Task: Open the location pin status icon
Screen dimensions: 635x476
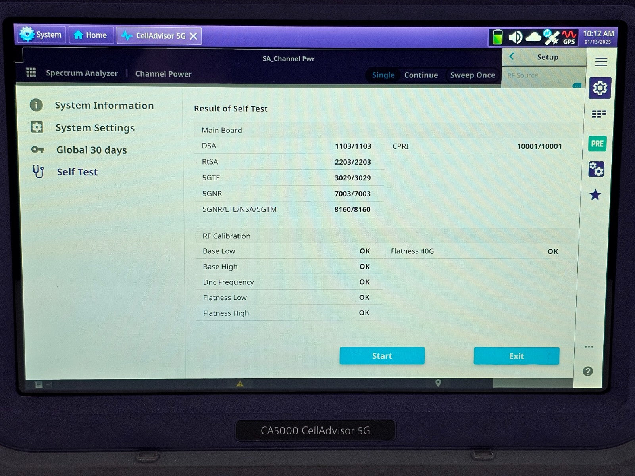Action: [x=438, y=383]
